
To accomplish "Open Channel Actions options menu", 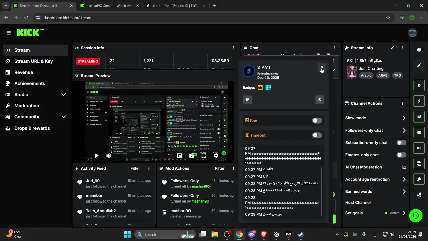I will point(402,104).
